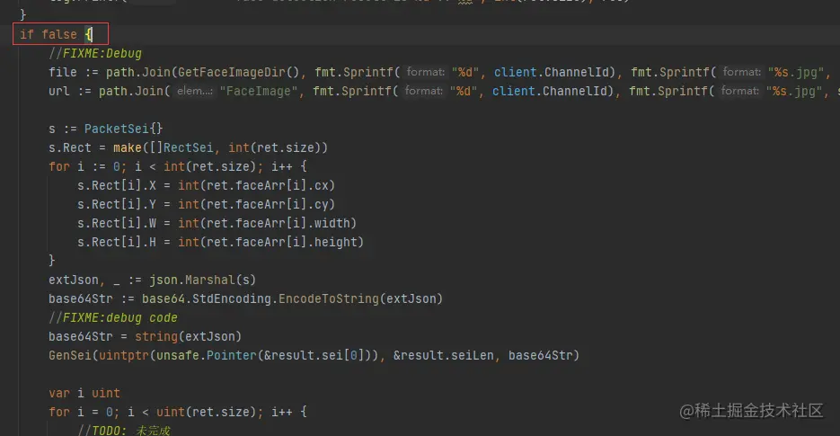Click the '//FIXME:debug code' comment
Image resolution: width=840 pixels, height=436 pixels.
(x=113, y=318)
